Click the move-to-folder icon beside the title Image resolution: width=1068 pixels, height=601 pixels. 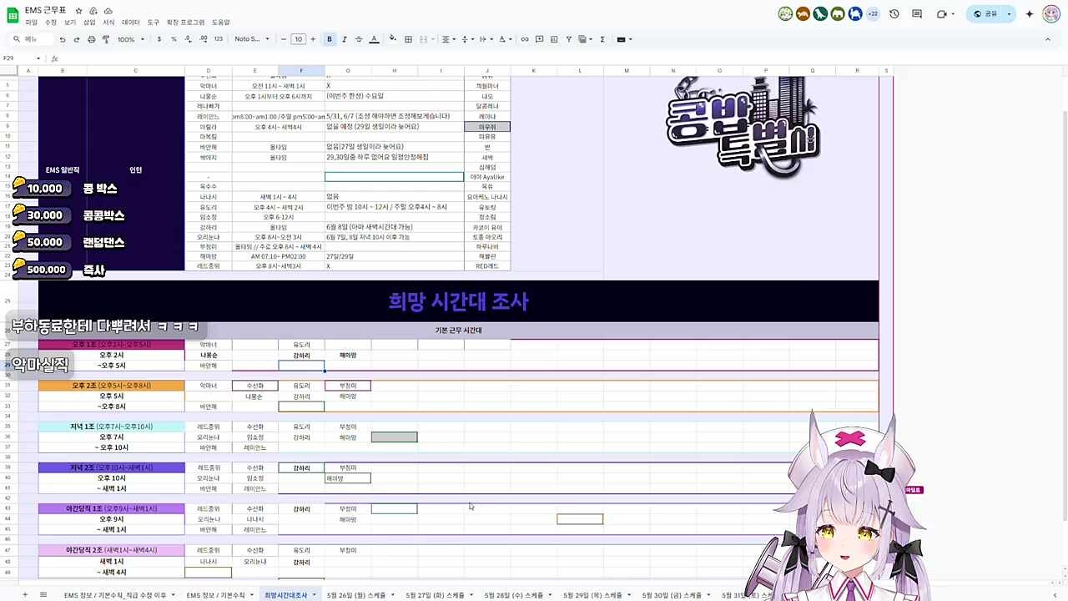point(93,10)
